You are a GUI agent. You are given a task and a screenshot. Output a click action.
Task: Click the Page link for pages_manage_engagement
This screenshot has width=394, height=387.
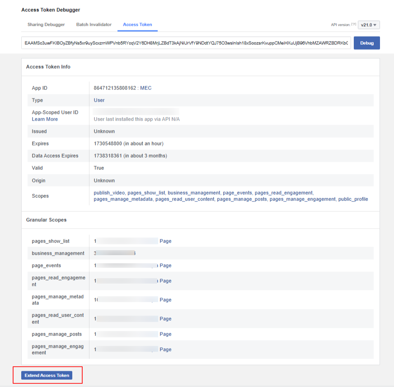coord(165,349)
